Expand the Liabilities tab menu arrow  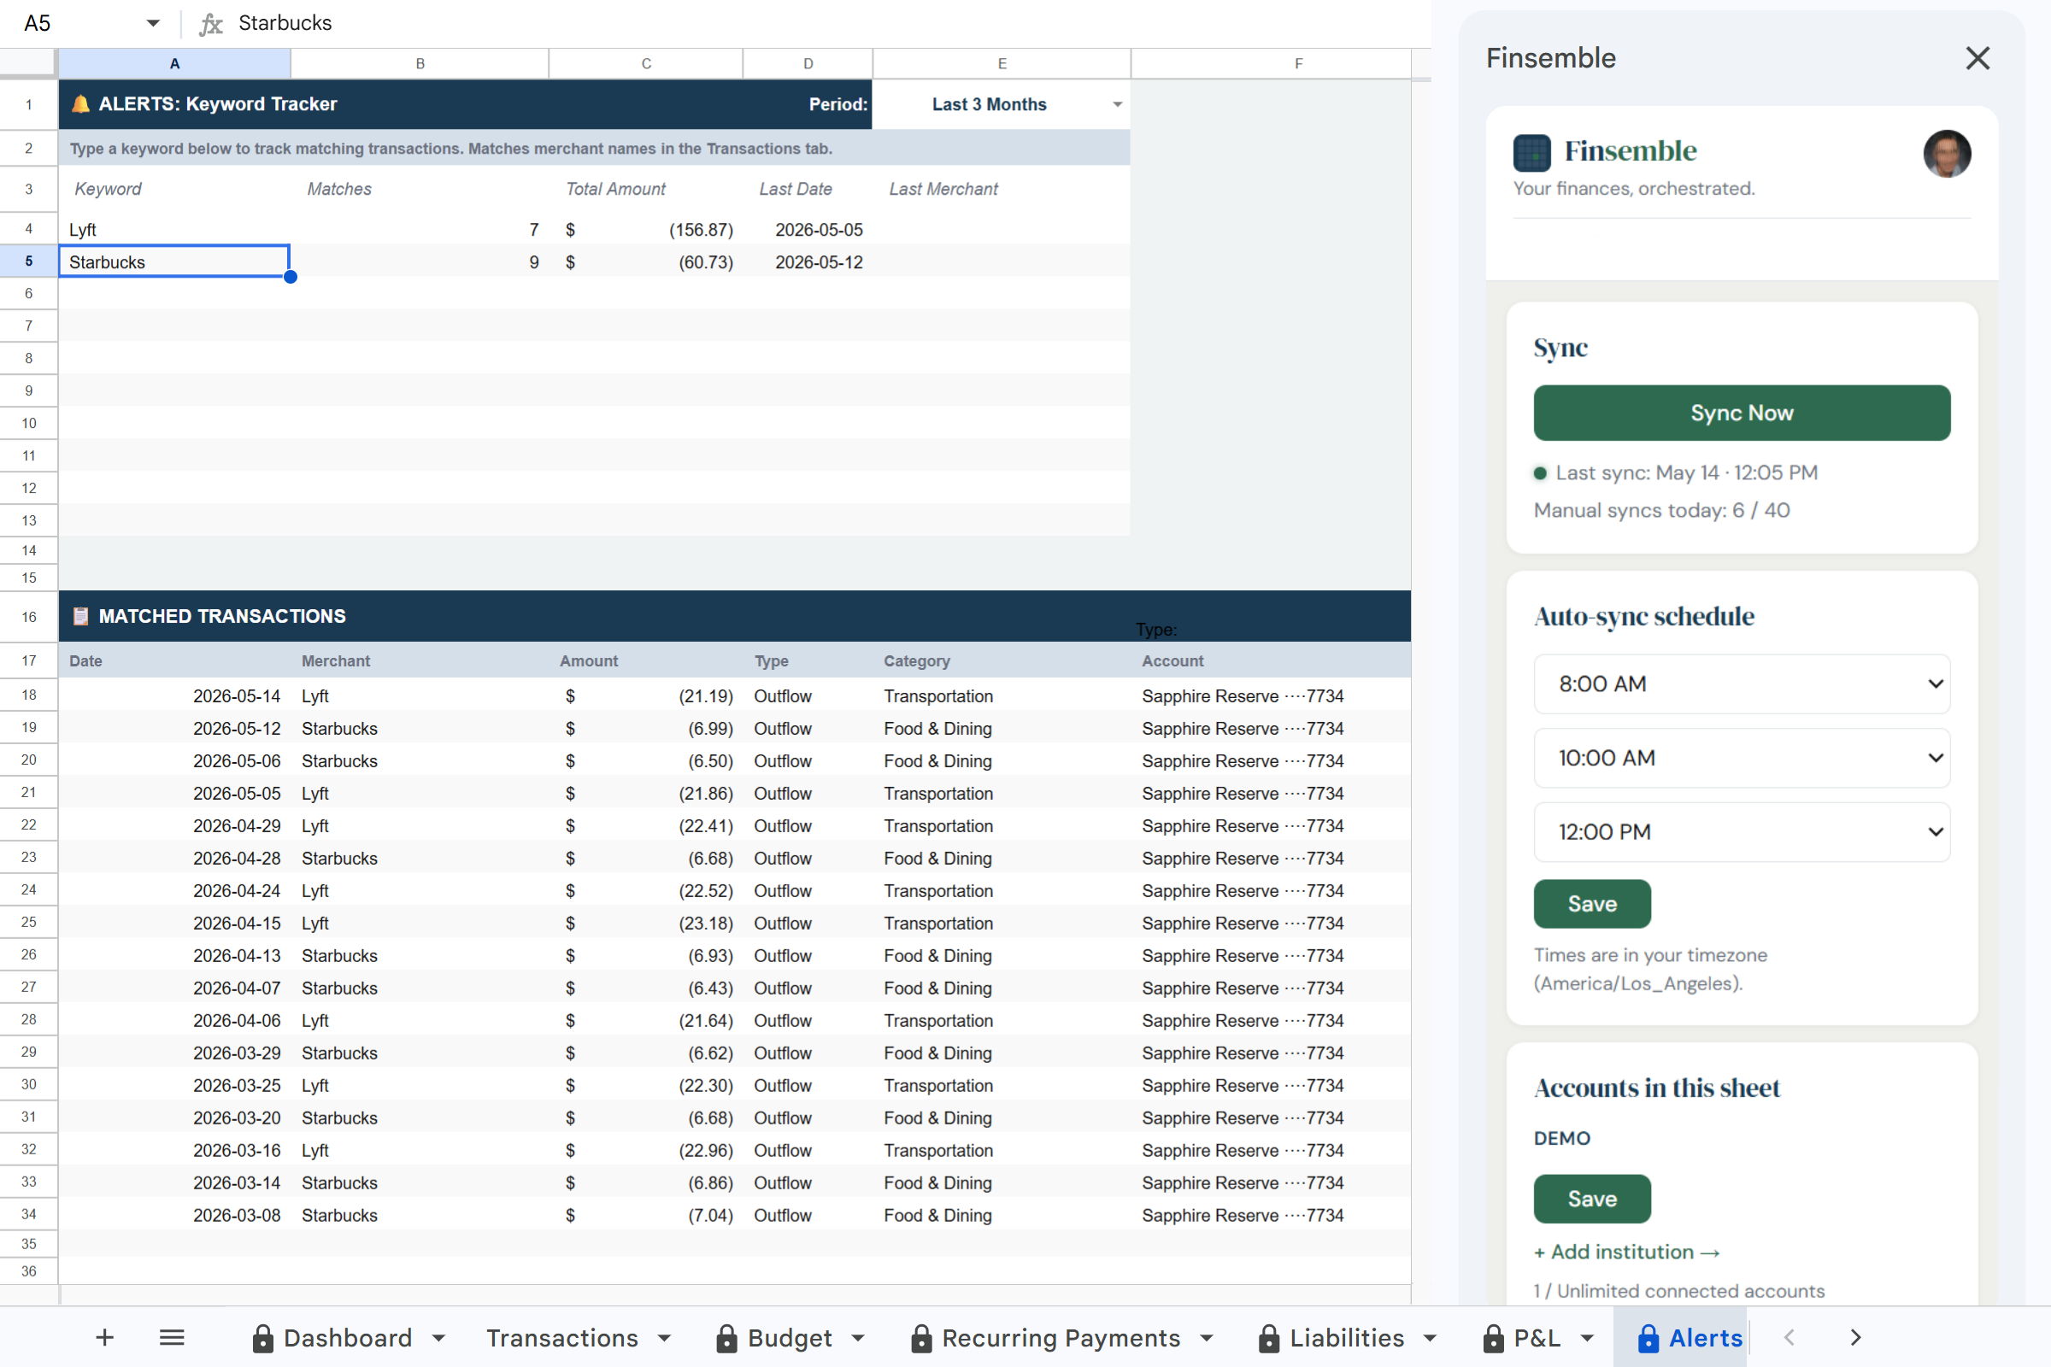(x=1430, y=1338)
